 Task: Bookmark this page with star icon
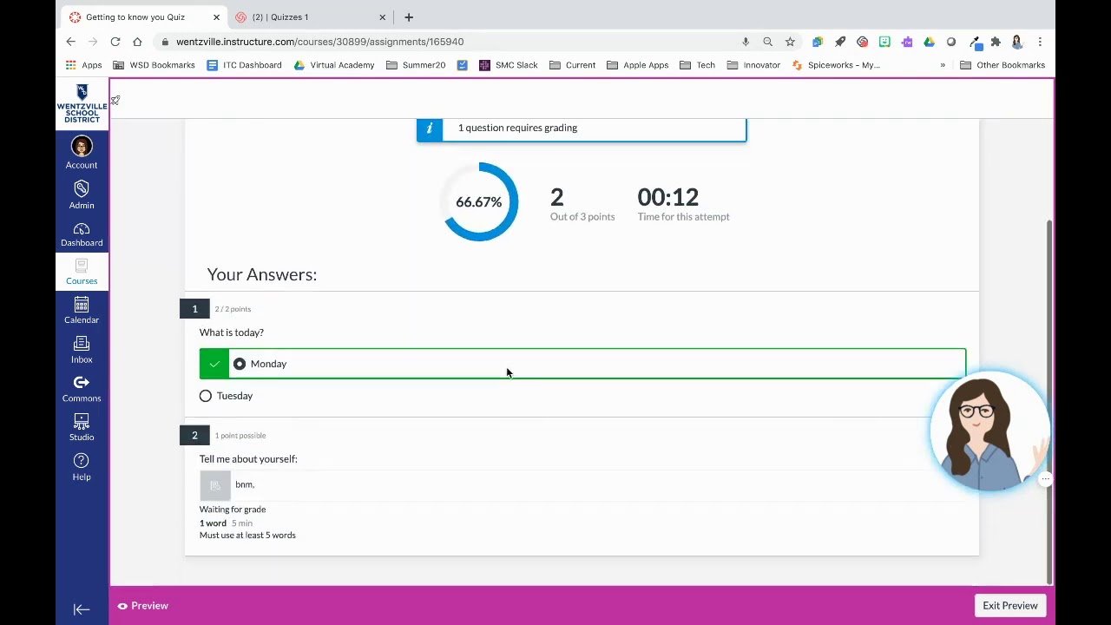pyautogui.click(x=790, y=42)
